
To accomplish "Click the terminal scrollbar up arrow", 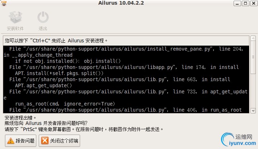I will point(253,39).
